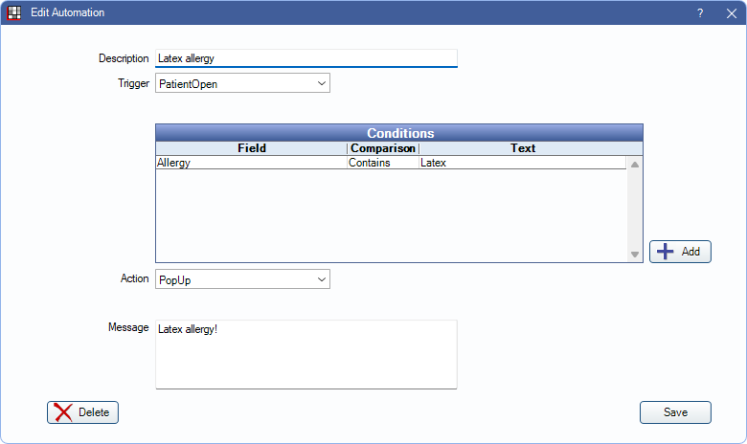747x444 pixels.
Task: Click the Comparison column header
Action: tap(382, 148)
